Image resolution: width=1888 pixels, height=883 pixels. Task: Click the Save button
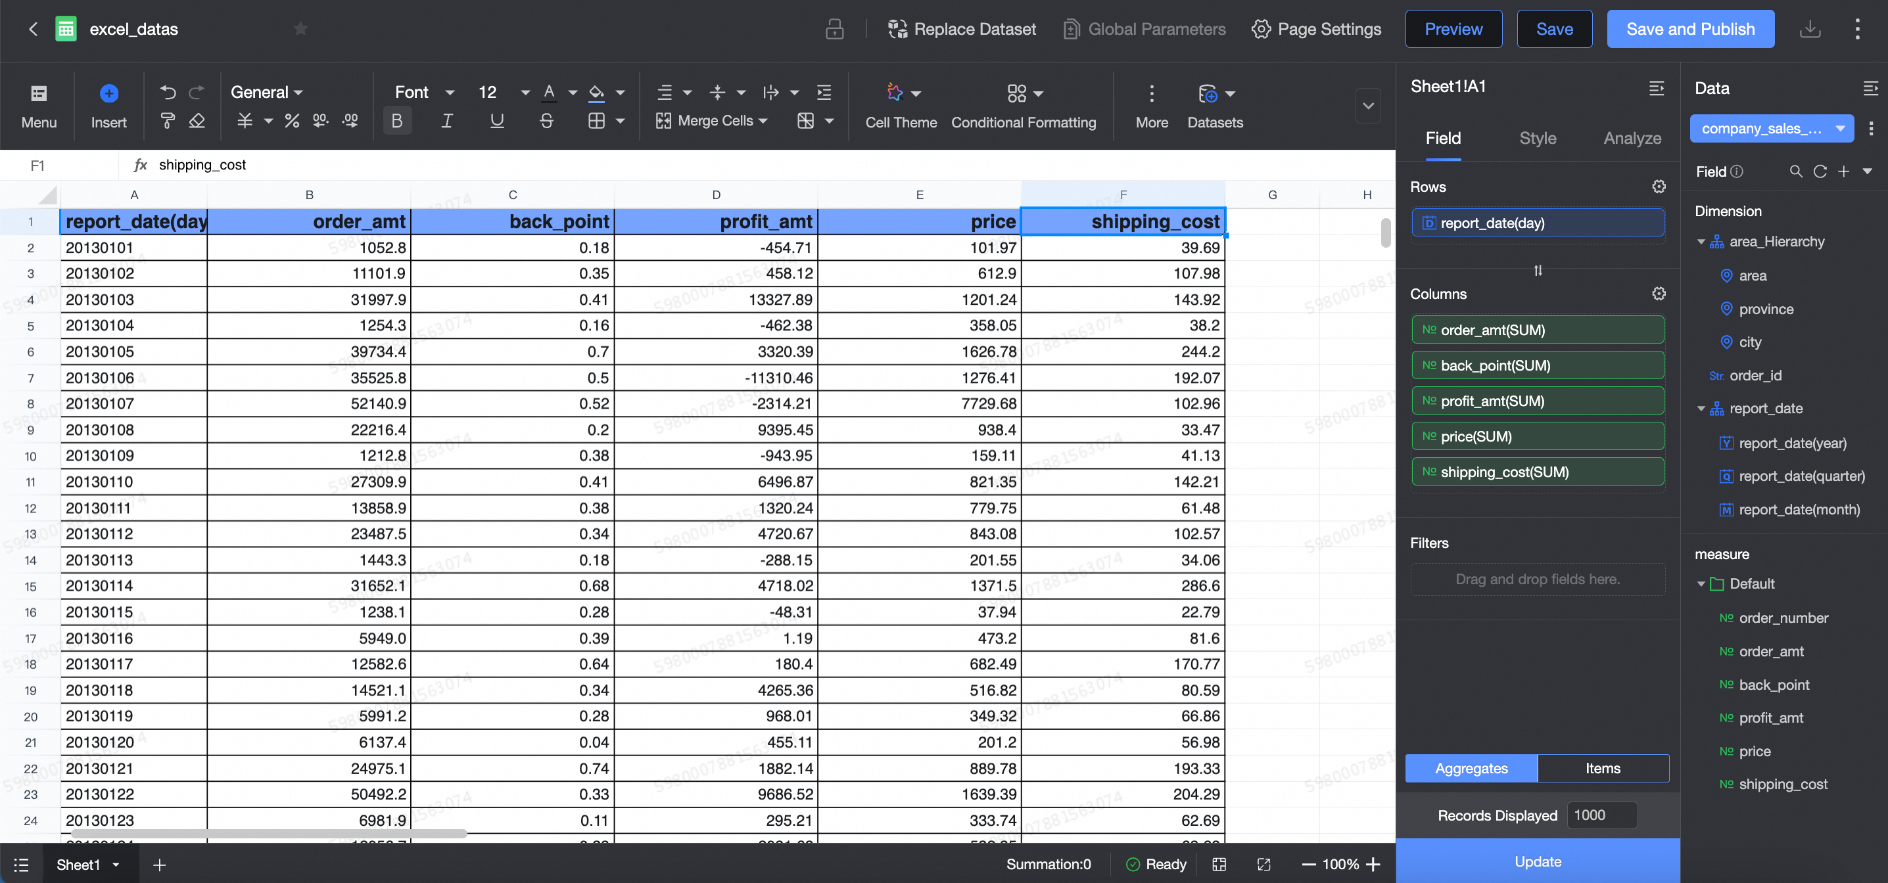point(1555,30)
